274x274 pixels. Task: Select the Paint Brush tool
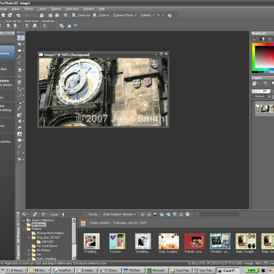coord(20,95)
